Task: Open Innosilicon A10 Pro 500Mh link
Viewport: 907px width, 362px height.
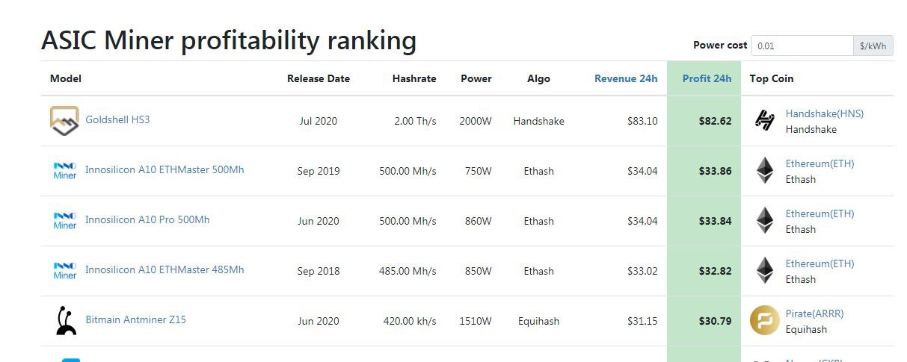Action: tap(147, 219)
